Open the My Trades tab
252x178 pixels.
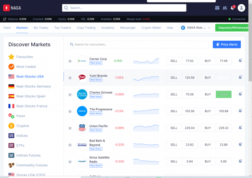(41, 28)
